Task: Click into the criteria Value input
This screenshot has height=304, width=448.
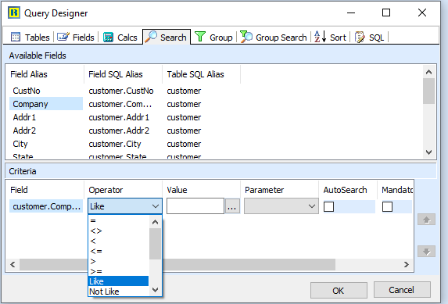Action: [x=195, y=206]
